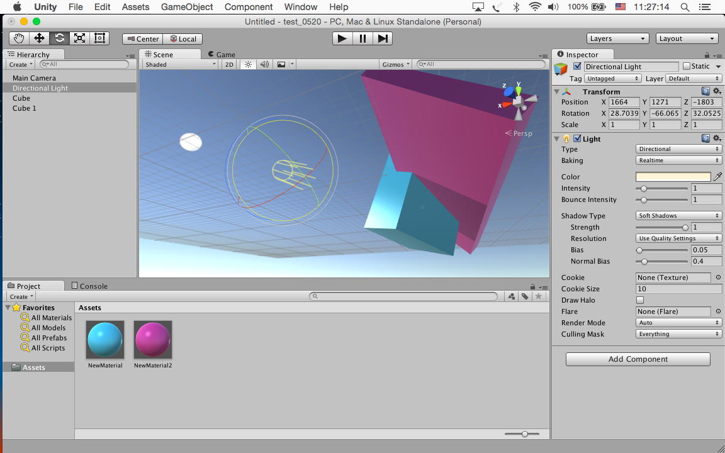The height and width of the screenshot is (453, 725).
Task: Click the Add Component button
Action: click(x=638, y=359)
